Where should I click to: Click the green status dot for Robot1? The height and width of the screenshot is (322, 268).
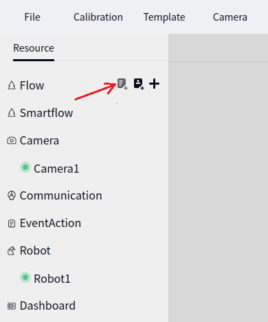tap(25, 277)
